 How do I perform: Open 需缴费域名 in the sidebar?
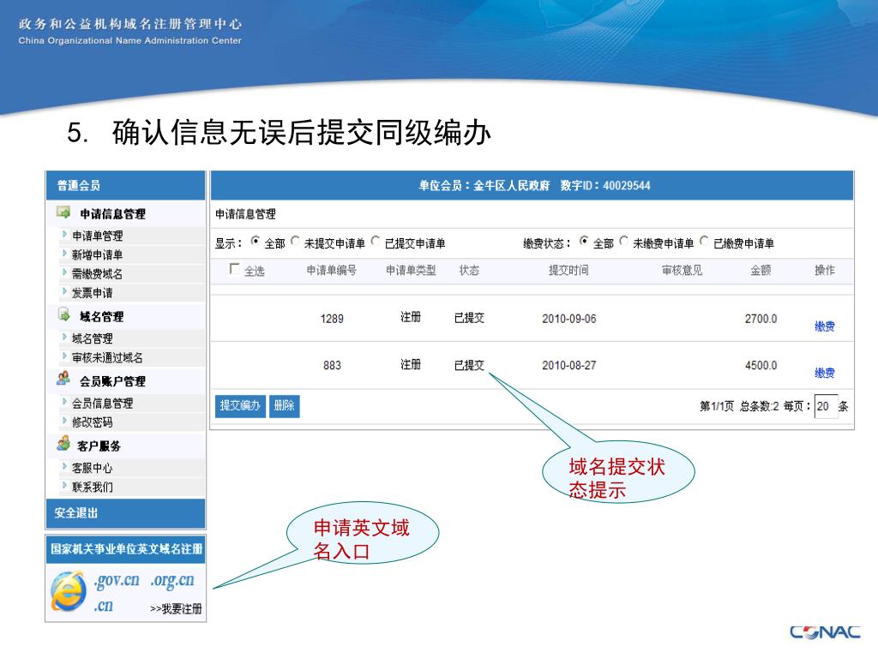(x=97, y=274)
